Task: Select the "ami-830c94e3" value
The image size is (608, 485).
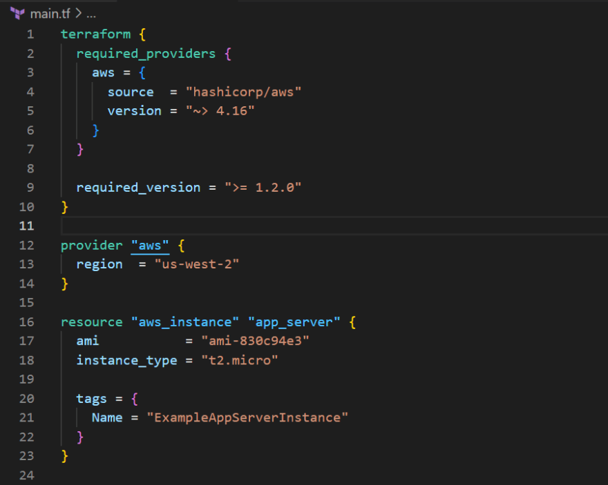Action: 255,341
